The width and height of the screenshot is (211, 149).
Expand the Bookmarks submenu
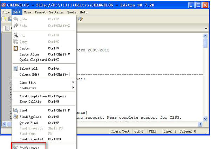click(44, 88)
